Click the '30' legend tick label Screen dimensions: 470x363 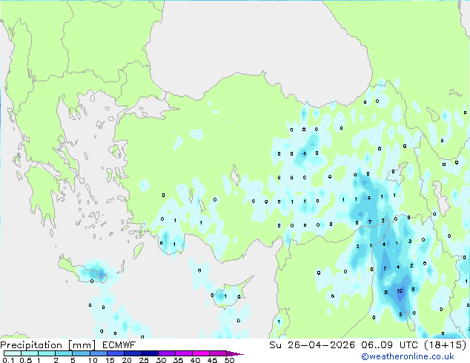tap(161, 360)
